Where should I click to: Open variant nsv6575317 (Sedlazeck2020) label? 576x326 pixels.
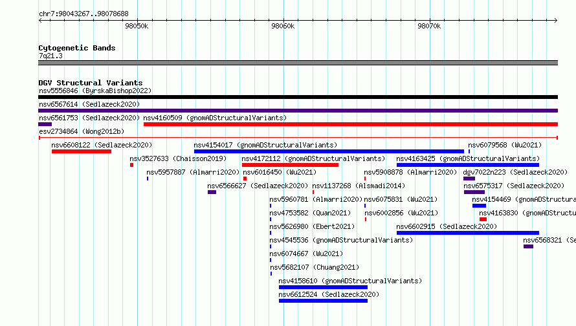(514, 186)
